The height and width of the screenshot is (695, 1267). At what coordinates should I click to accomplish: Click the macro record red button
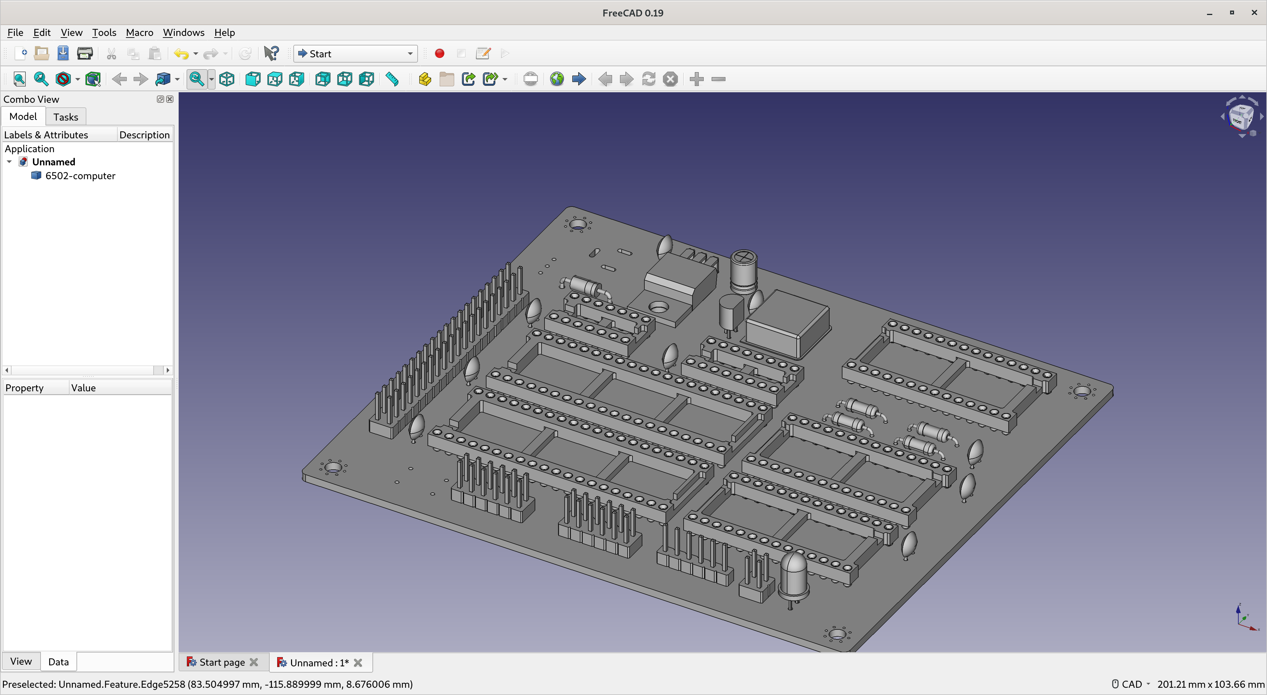440,54
